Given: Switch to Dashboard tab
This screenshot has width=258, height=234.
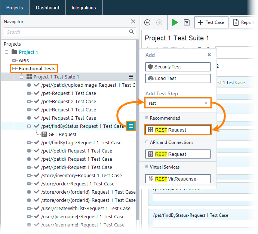Looking at the screenshot, I should click(47, 7).
